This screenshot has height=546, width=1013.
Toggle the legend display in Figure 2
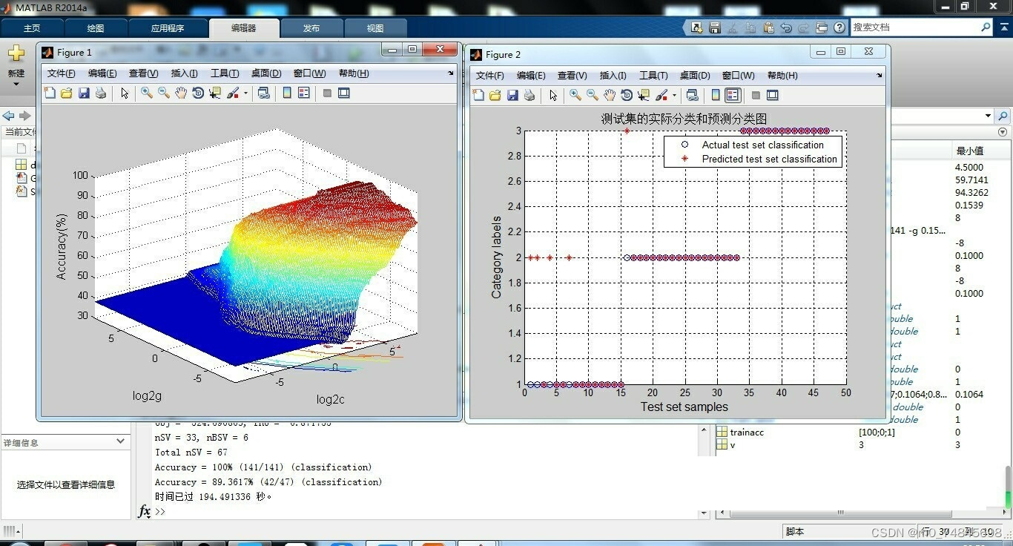pos(733,95)
